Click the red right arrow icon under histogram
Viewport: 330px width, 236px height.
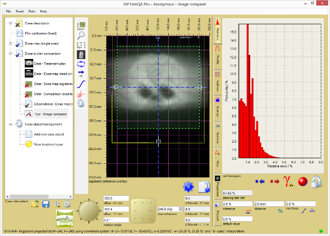click(x=275, y=181)
